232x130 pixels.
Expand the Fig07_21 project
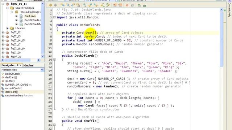click(3, 57)
